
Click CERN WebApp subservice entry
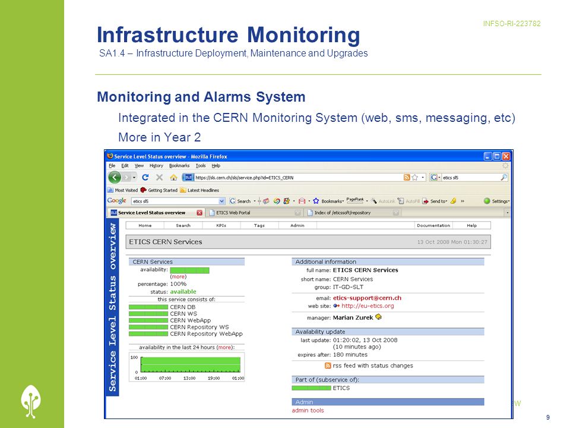pyautogui.click(x=191, y=320)
